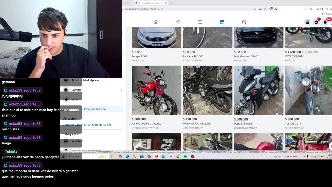Open the Fort Mustang 5.0 GT listing
332x187 pixels.
click(x=246, y=56)
